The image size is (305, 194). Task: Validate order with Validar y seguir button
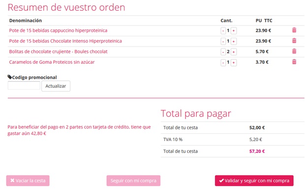254,181
